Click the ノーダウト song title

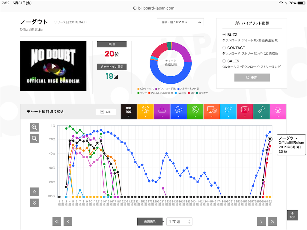(34, 22)
